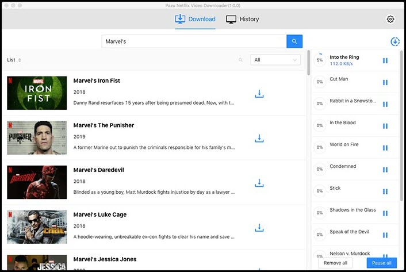Select the Marvel's Jessica Jones title
This screenshot has width=406, height=272.
pos(105,259)
